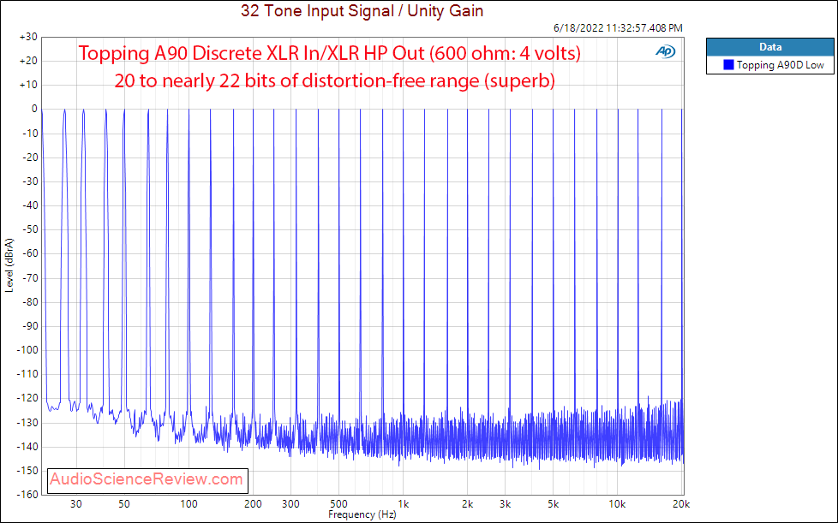Click the -140 level tick label

(x=27, y=447)
